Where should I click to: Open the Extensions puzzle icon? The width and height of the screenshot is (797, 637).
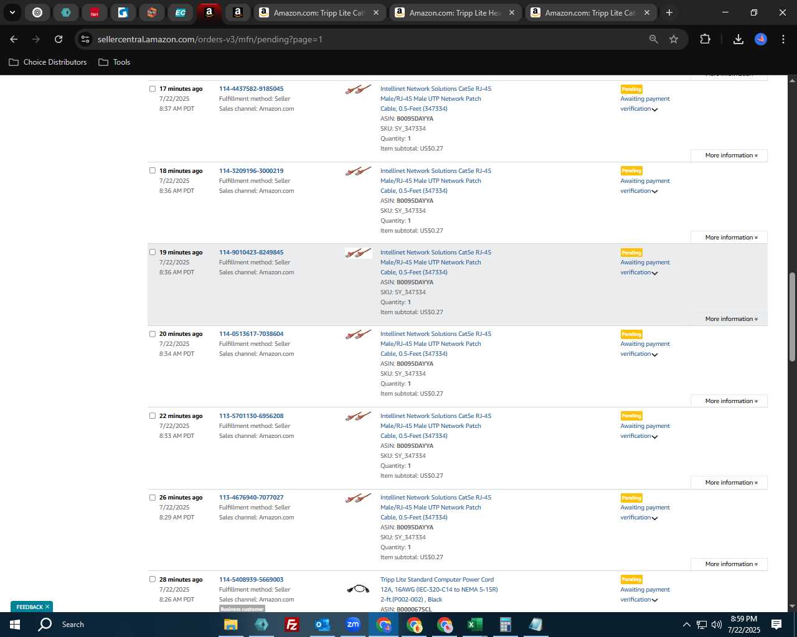point(705,39)
